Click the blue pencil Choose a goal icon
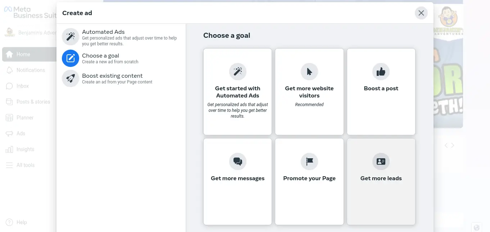 [x=71, y=58]
